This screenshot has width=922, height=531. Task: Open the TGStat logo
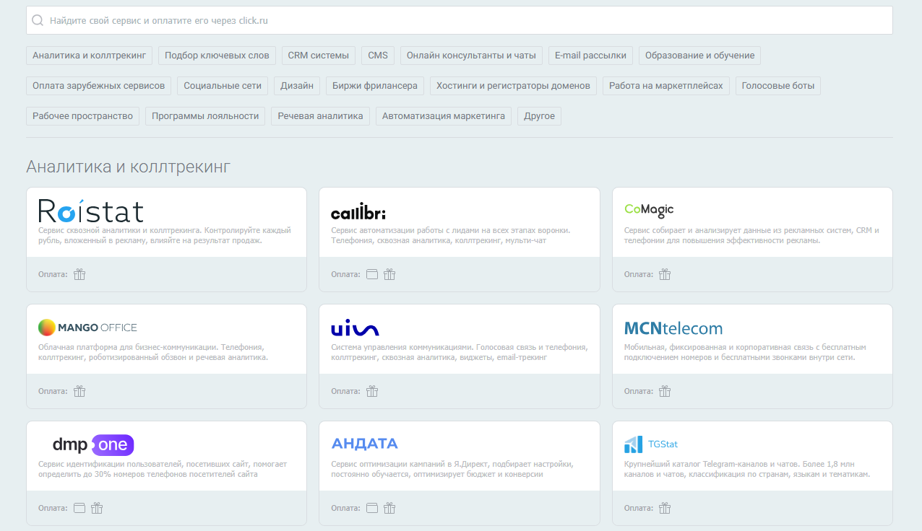651,444
